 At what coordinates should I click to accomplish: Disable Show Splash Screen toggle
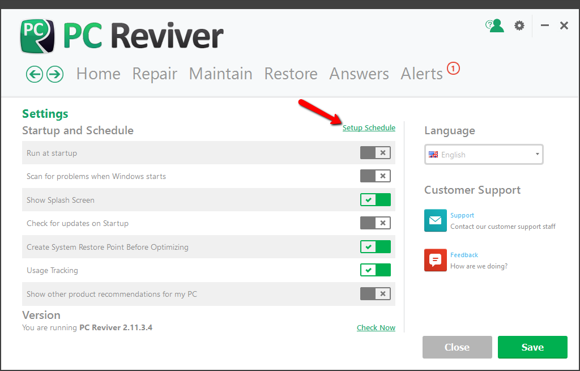click(x=376, y=200)
